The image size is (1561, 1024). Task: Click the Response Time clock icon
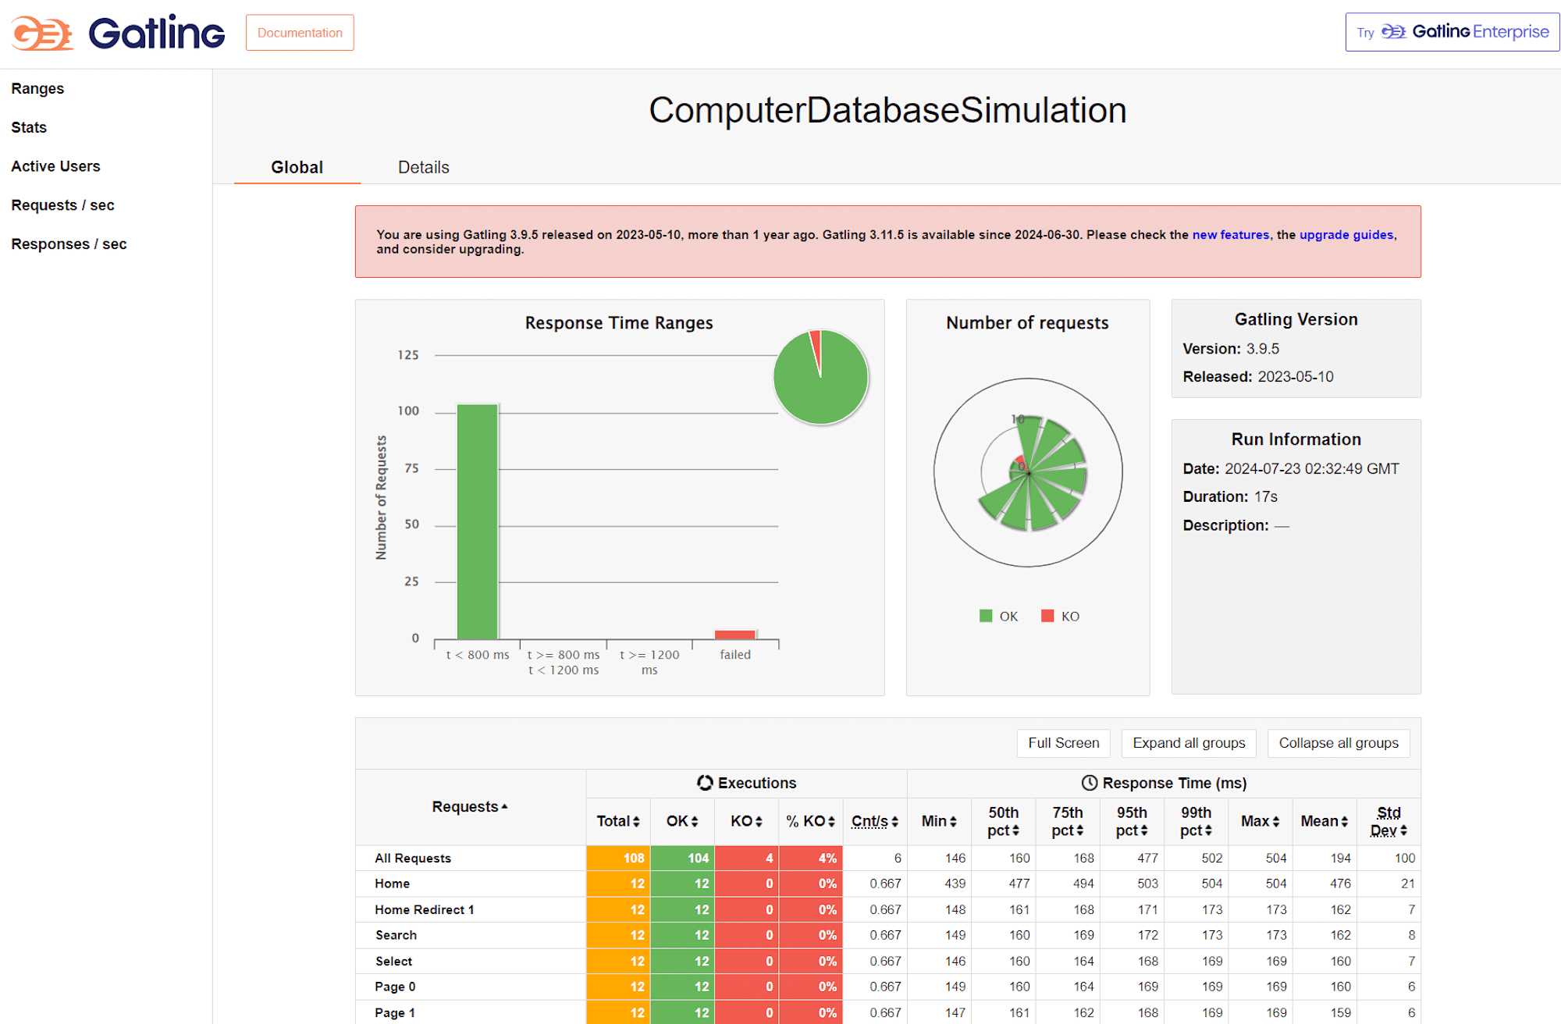(1090, 783)
